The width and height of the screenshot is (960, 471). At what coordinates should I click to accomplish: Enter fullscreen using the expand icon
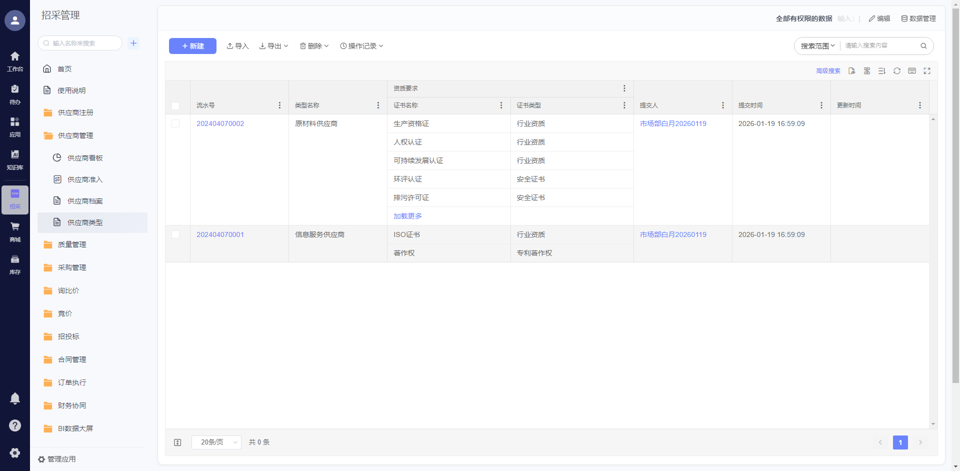click(927, 71)
